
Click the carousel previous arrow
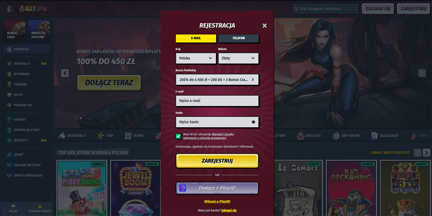65,73
